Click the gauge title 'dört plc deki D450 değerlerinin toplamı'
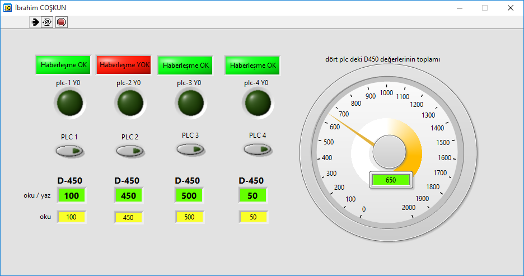Viewport: 524px width, 276px height. coord(382,59)
